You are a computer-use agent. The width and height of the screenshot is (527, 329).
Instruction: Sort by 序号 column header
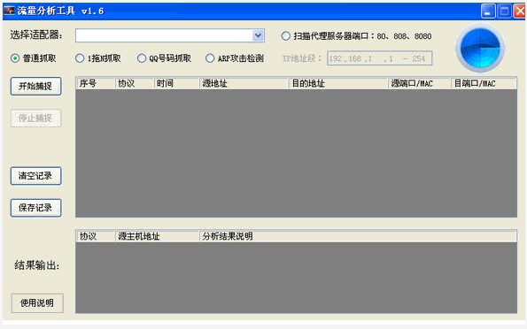point(96,83)
